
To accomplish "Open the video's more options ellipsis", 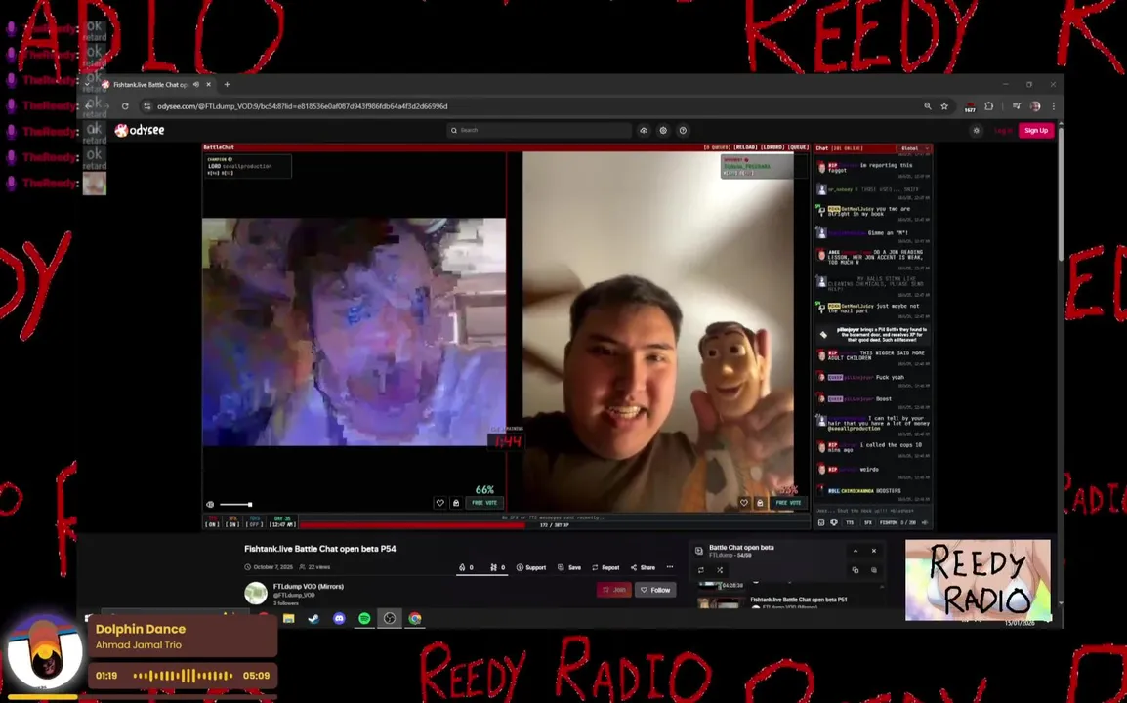I will 670,567.
